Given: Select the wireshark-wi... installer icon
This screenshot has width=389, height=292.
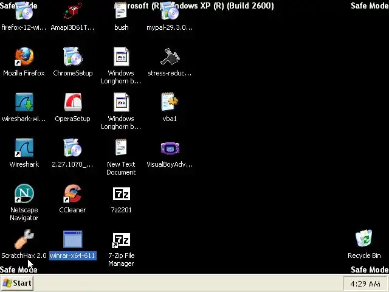Looking at the screenshot, I should coord(24,102).
